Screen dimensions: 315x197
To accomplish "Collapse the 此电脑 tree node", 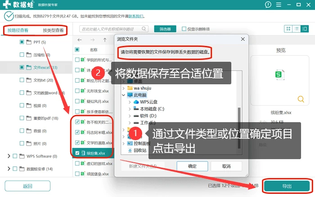I will tap(124, 95).
